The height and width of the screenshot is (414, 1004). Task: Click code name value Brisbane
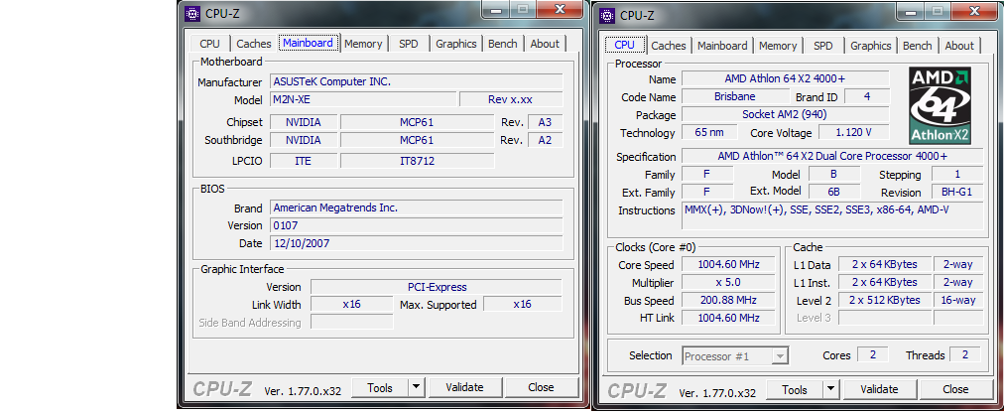coord(735,96)
